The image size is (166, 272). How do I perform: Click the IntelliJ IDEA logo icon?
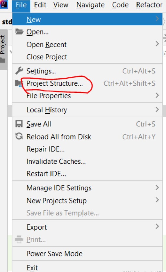[x=4, y=4]
